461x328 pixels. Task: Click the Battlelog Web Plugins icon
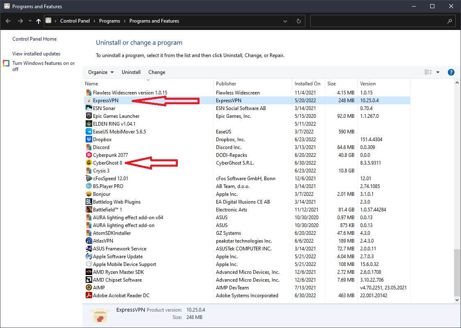click(x=89, y=202)
